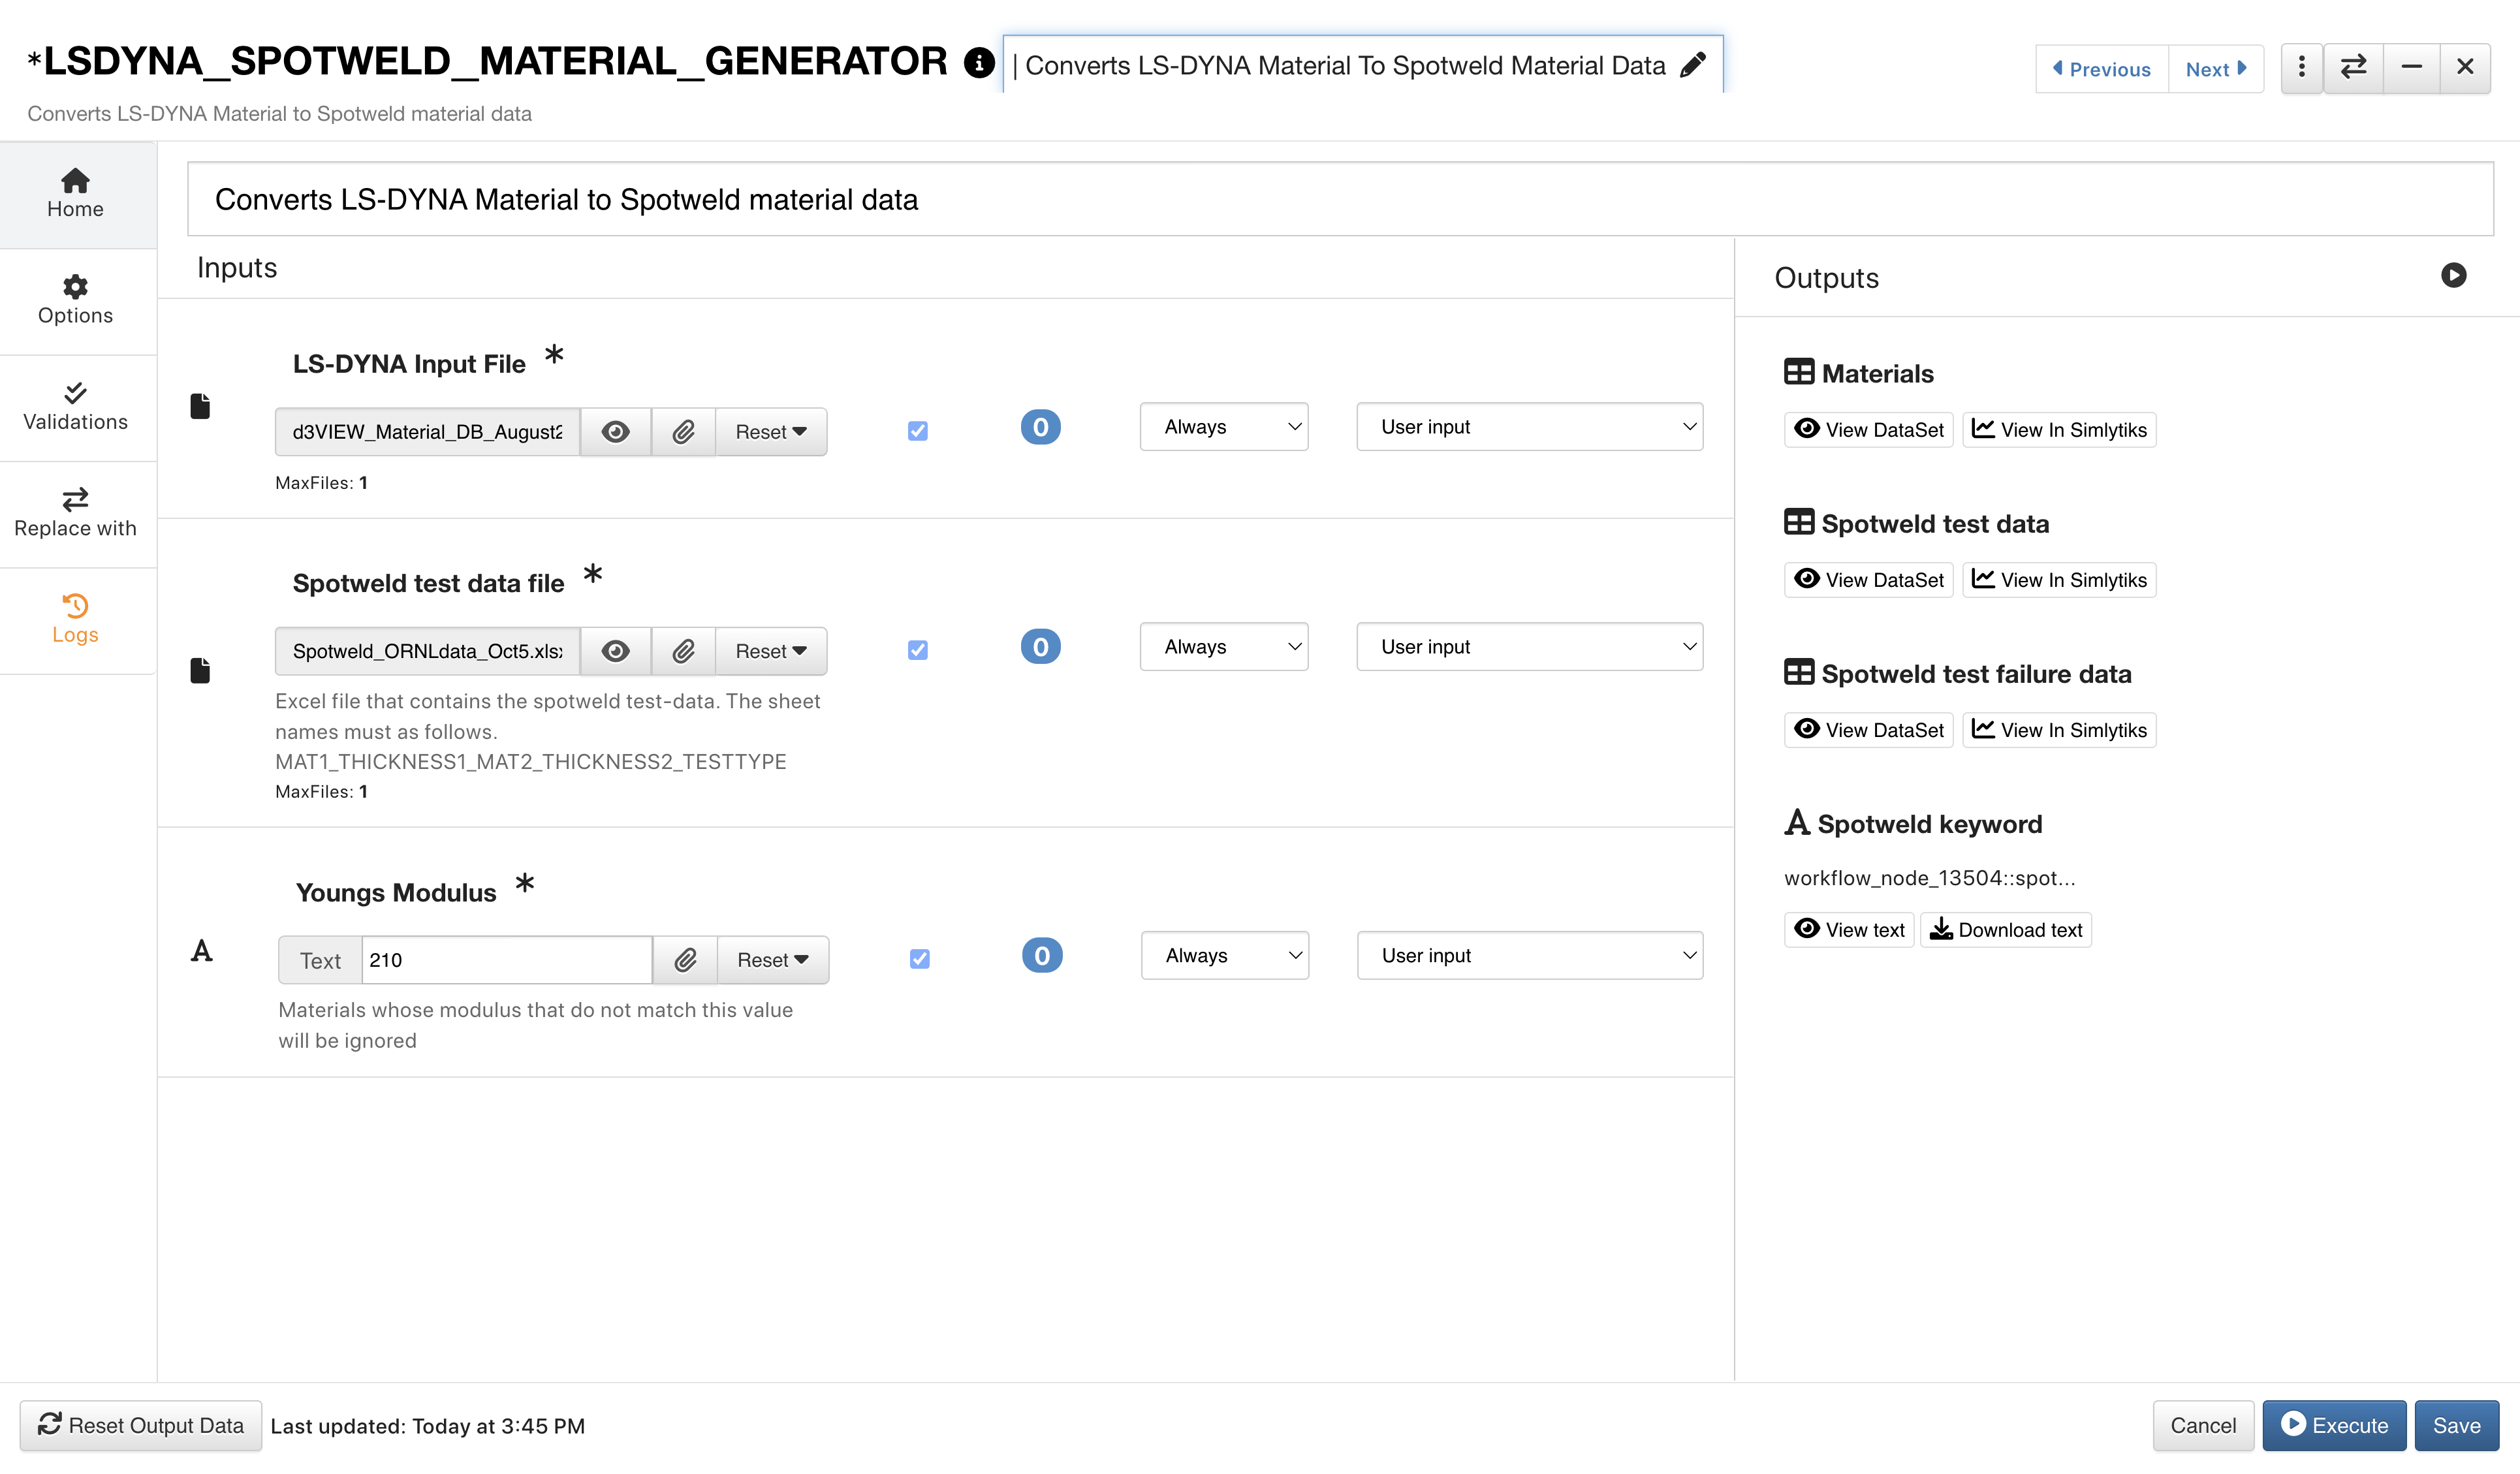Open Reset dropdown for LS-DYNA Input File
2520x1474 pixels.
771,432
